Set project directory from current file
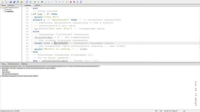This screenshot has height=112, width=200. click(x=17, y=2)
